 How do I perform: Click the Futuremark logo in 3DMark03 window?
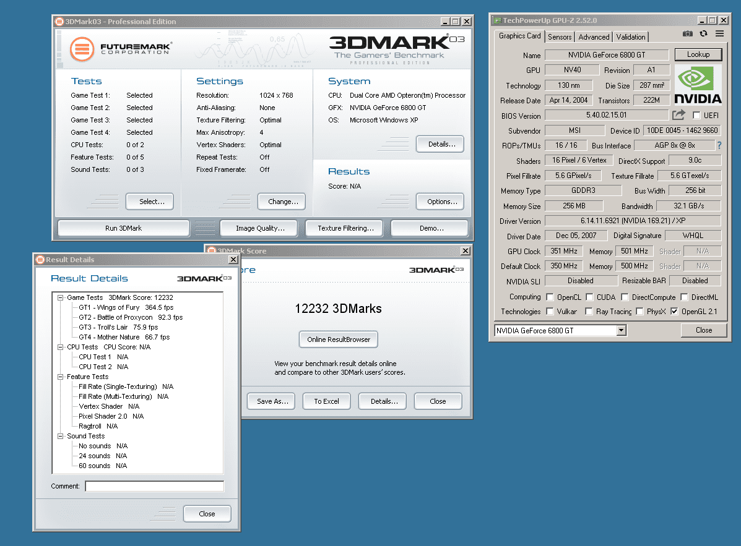coord(121,49)
